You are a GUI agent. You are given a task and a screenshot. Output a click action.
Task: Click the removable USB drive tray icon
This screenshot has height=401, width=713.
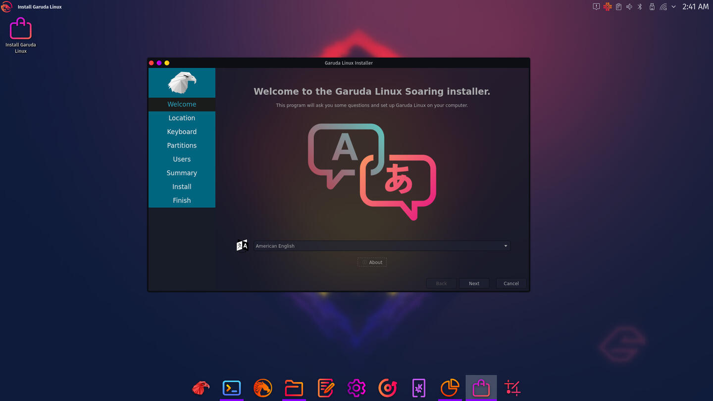coord(652,7)
